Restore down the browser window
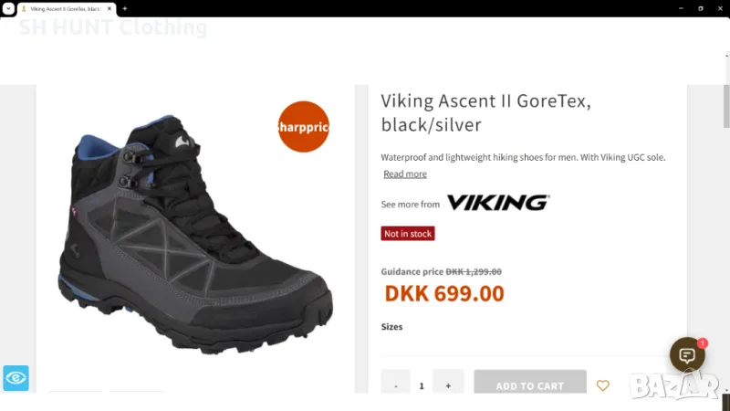Screen dimensions: 730x411 click(700, 8)
